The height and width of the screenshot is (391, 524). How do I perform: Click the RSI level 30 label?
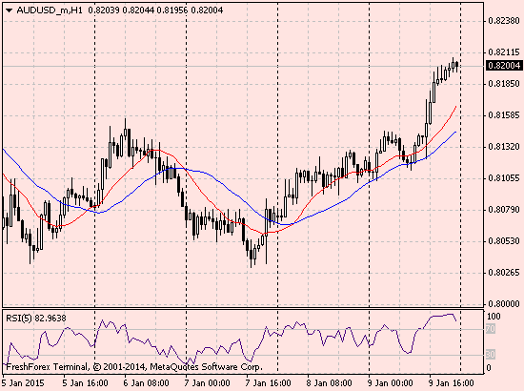click(491, 354)
